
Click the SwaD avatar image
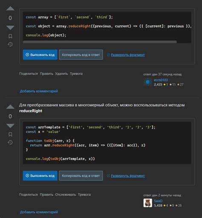pos(148,203)
